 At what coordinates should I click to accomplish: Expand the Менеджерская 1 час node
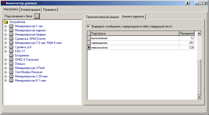point(5,26)
